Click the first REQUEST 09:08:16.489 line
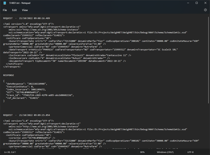The height and width of the screenshot is (155, 210). 27,18
